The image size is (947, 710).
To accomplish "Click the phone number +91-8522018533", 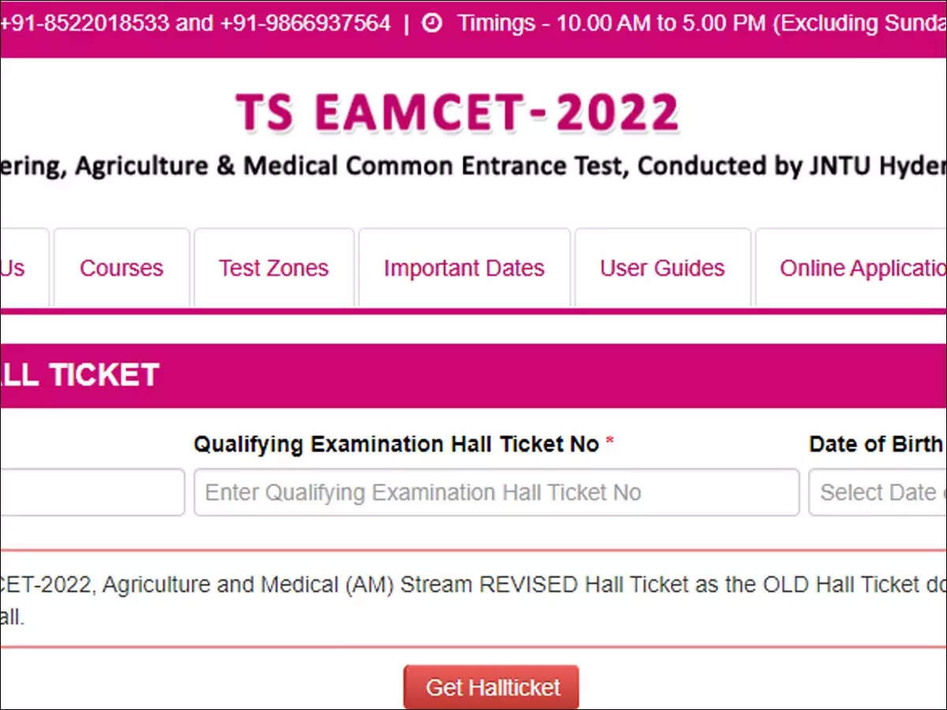I will [84, 24].
